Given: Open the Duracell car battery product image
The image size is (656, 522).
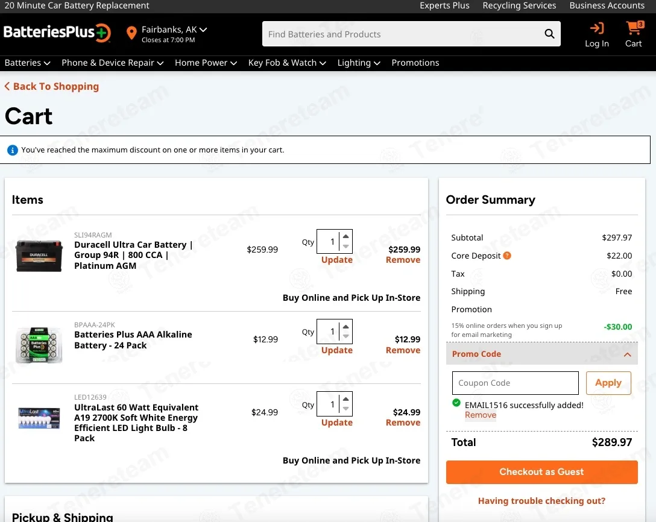Looking at the screenshot, I should point(39,256).
